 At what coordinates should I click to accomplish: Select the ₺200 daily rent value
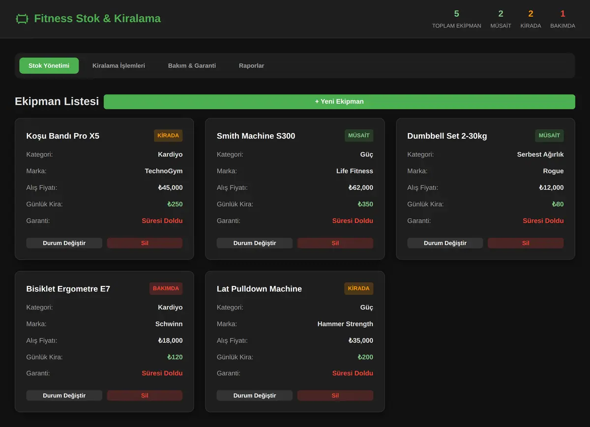(365, 357)
